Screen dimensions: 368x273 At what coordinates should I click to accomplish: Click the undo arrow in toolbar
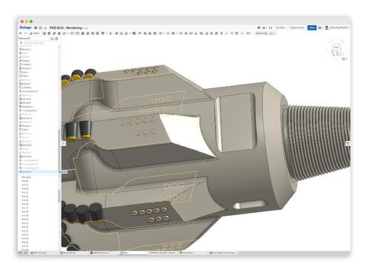(21, 33)
